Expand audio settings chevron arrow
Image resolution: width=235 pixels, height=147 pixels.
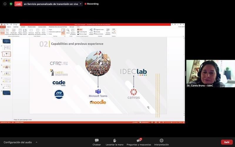(x=36, y=142)
